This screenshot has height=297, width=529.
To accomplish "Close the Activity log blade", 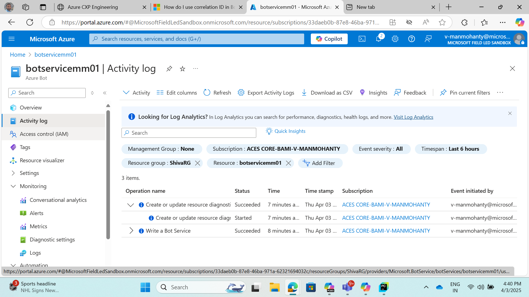I will pyautogui.click(x=512, y=68).
